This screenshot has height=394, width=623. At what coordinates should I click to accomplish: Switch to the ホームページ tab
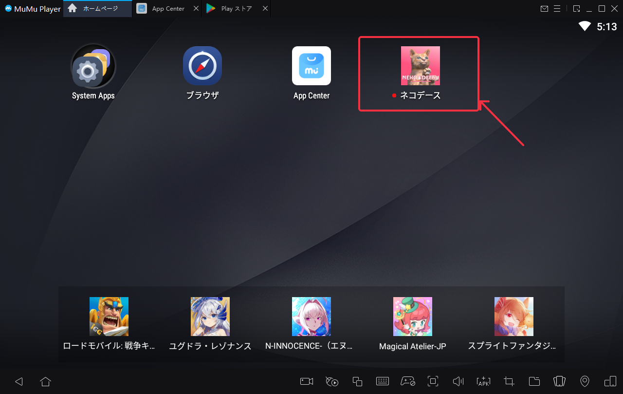pos(98,9)
